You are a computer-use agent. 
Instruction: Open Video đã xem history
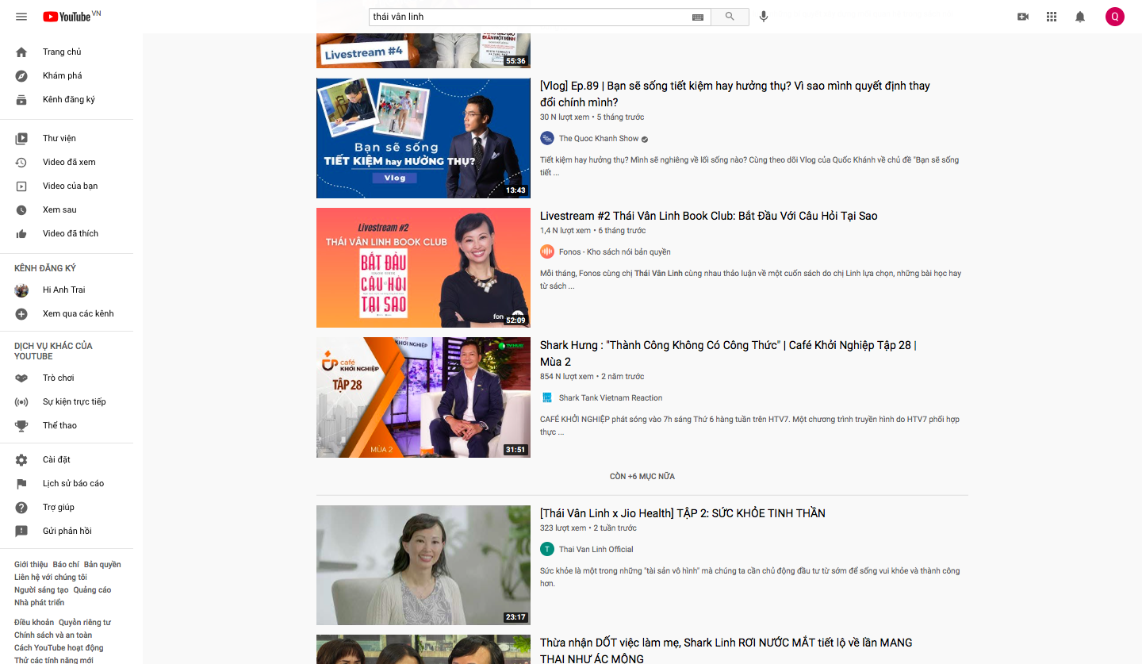(69, 163)
